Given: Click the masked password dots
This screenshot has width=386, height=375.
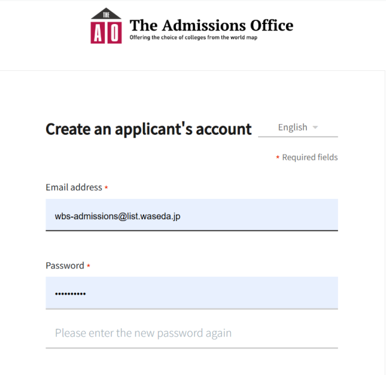Looking at the screenshot, I should pos(70,294).
